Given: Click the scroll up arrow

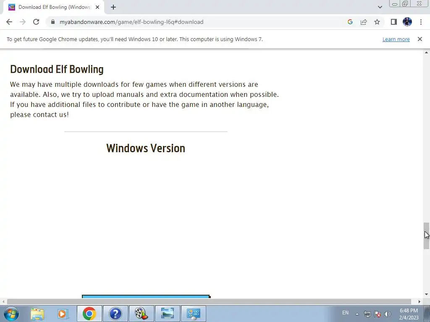Looking at the screenshot, I should (x=426, y=52).
